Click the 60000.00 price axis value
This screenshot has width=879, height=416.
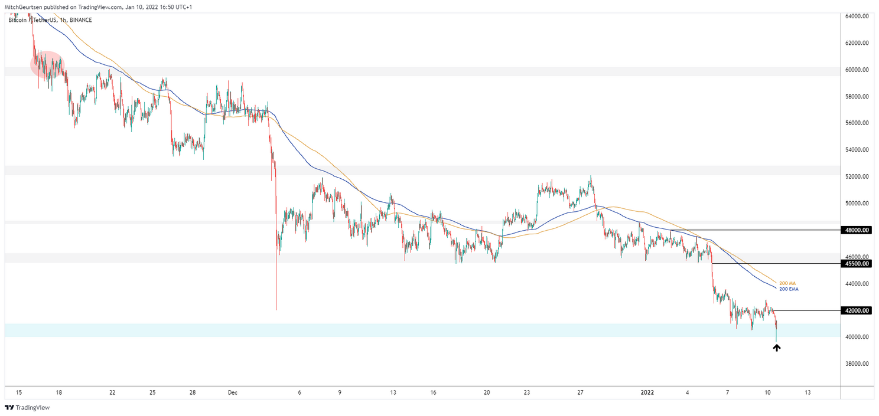[857, 70]
